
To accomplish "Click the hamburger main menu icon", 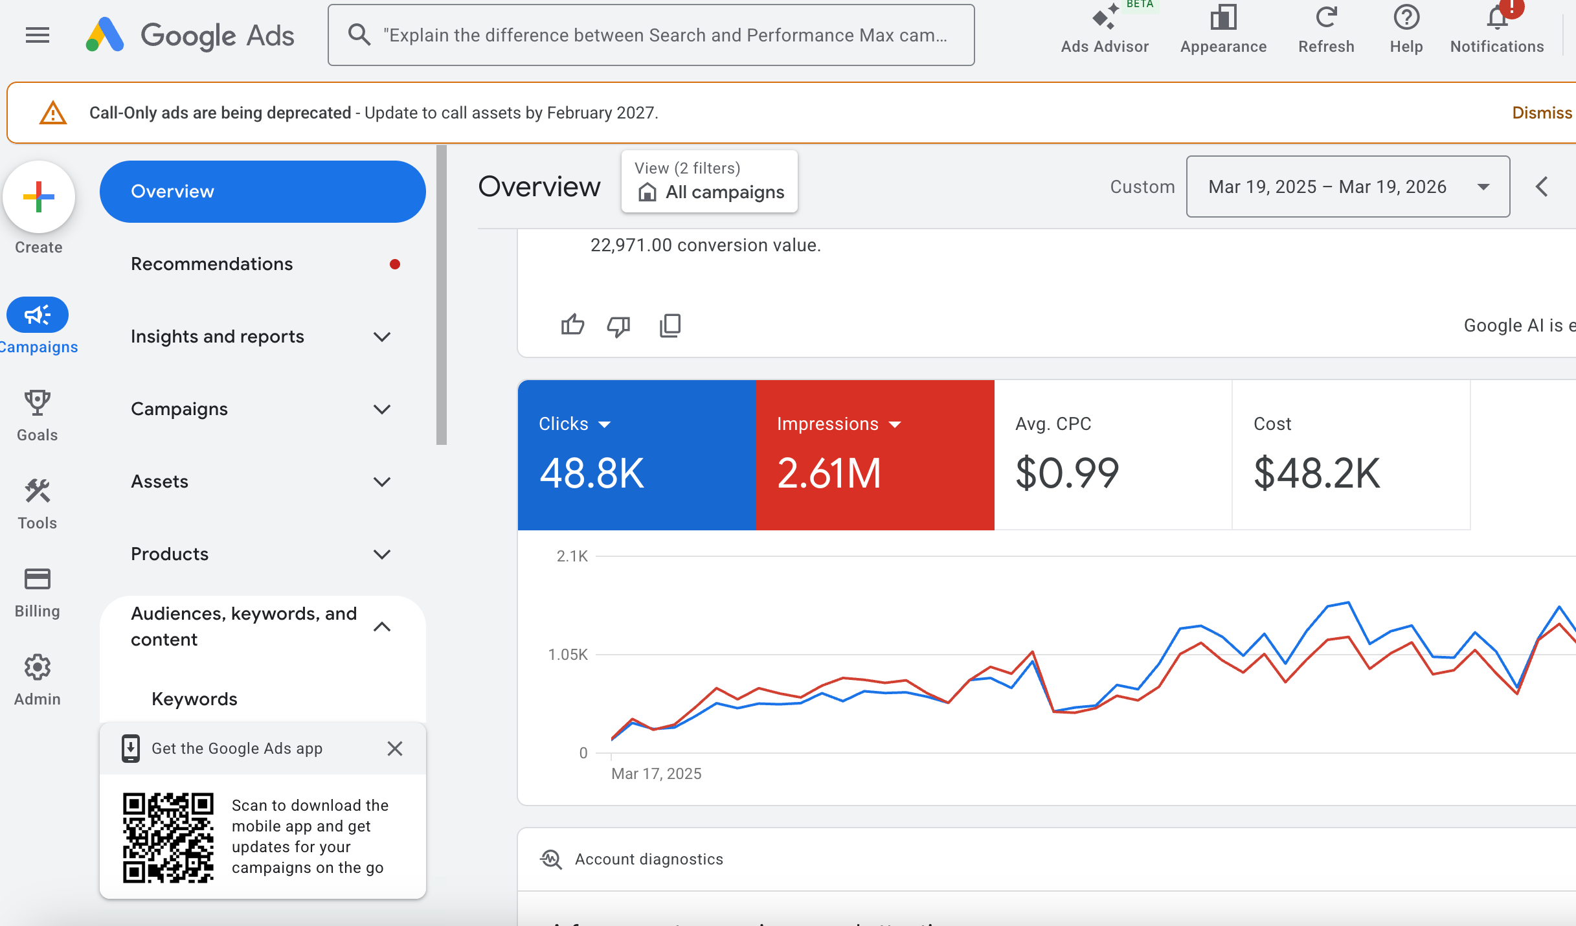I will (37, 35).
